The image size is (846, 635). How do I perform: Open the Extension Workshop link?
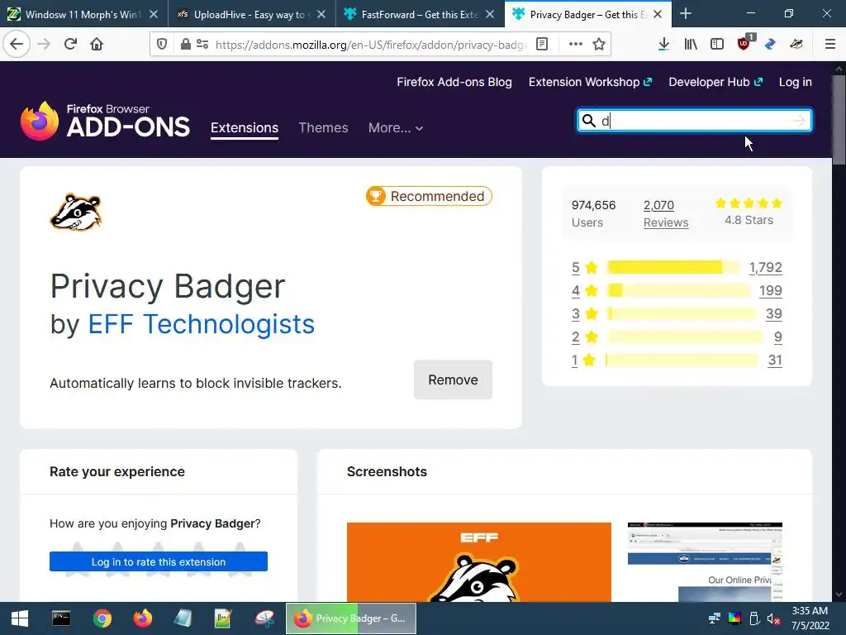tap(590, 82)
